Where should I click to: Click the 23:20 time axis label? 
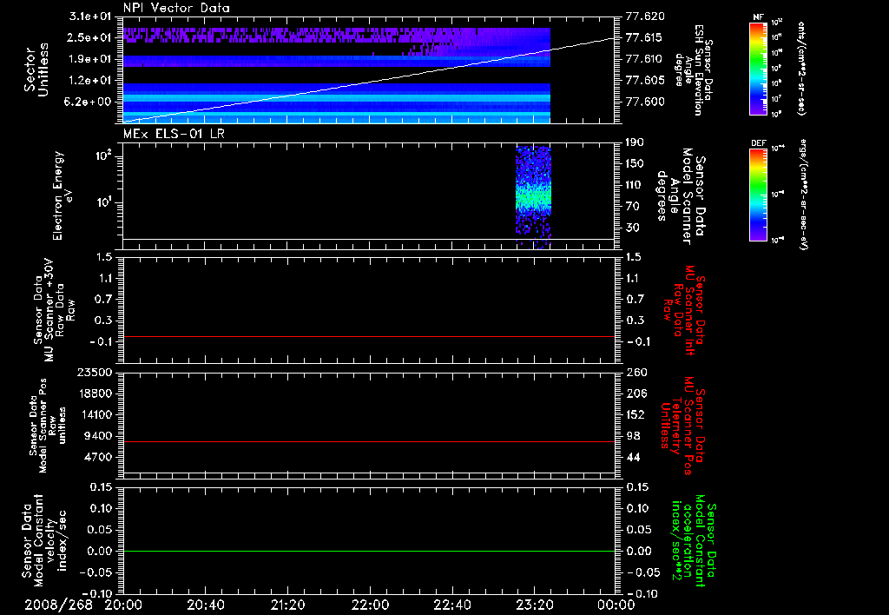click(535, 605)
